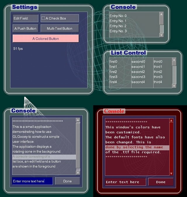This screenshot has width=187, height=197.
Task: Hit the gray Console text scroll down arrow
Action: click(x=78, y=173)
